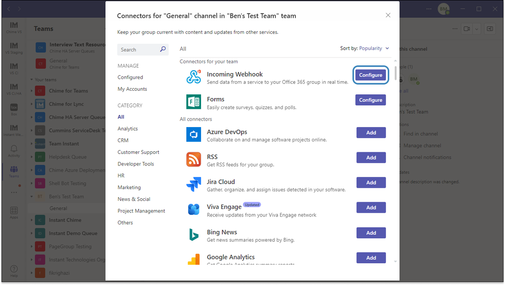The image size is (505, 285).
Task: Add the Google Analytics connector
Action: [x=371, y=258]
